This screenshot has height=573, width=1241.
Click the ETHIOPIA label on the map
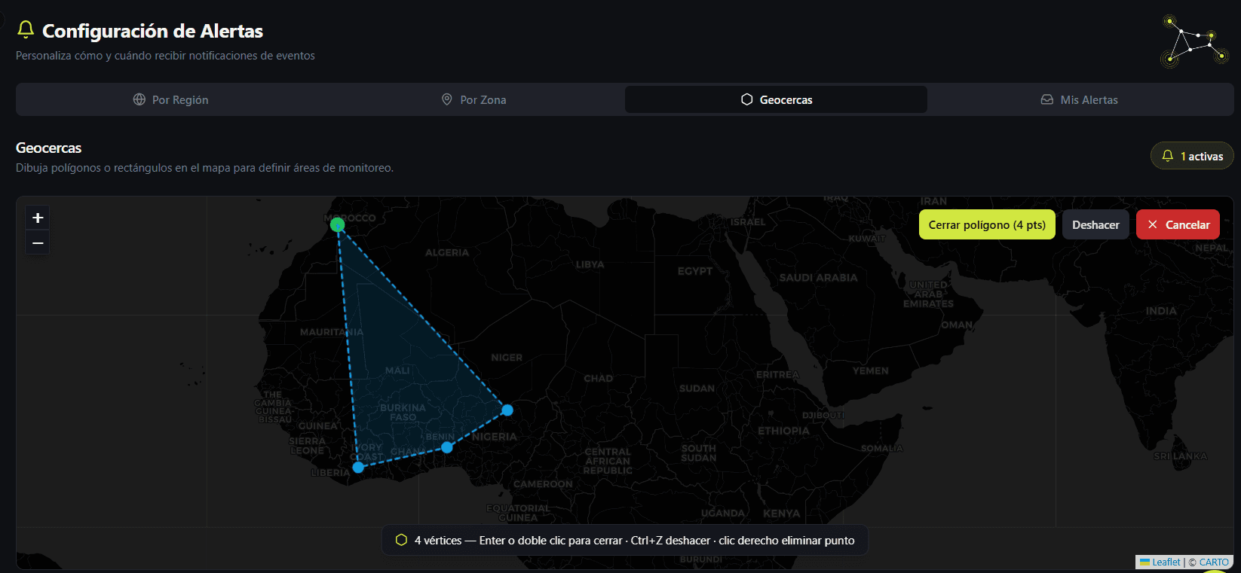(x=783, y=431)
